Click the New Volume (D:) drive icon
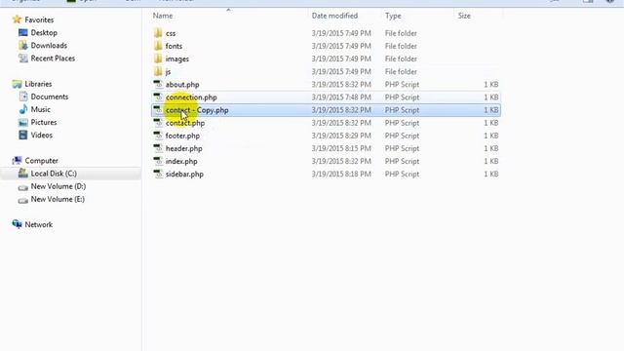The width and height of the screenshot is (624, 351). [x=23, y=186]
